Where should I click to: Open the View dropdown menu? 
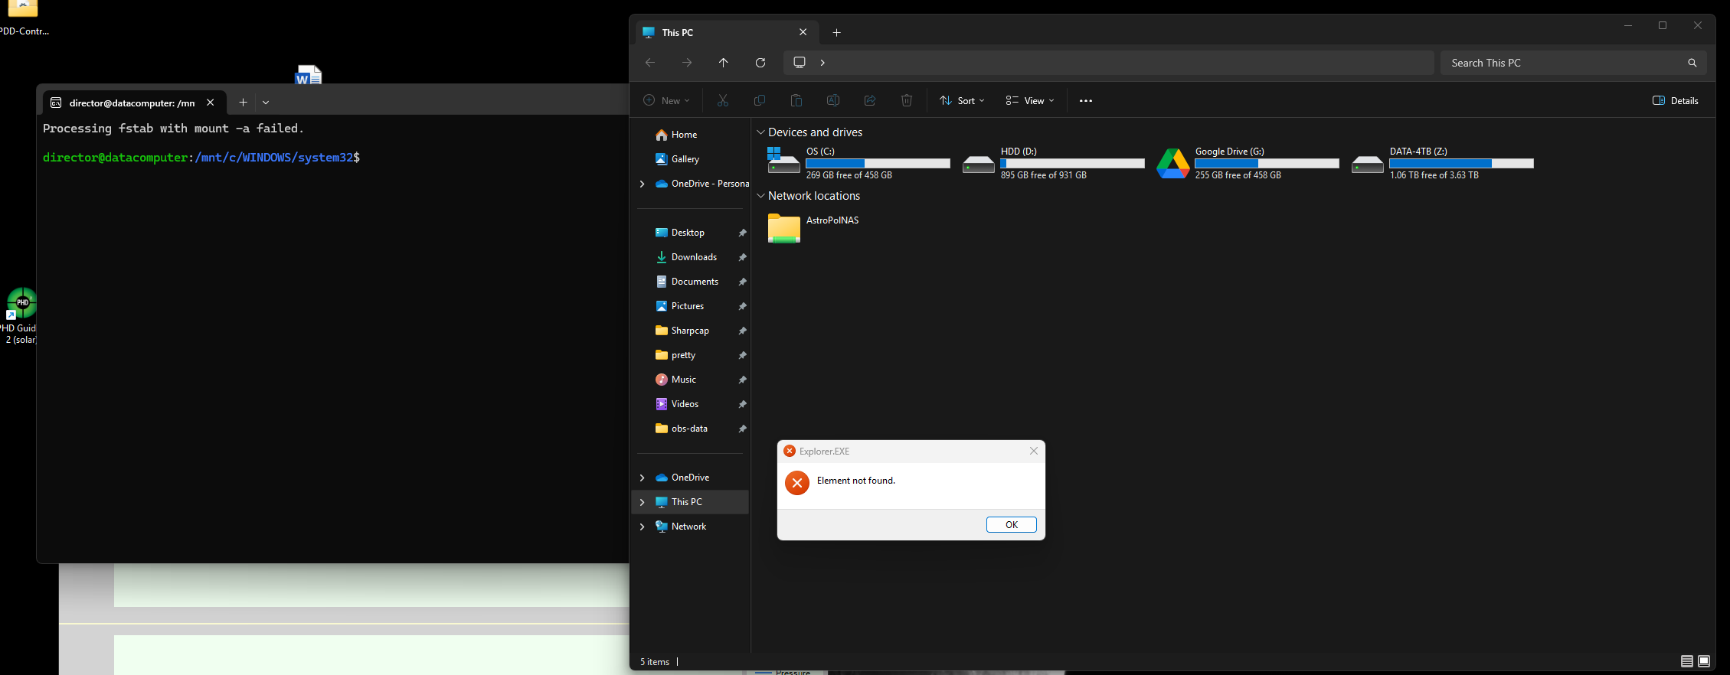point(1029,100)
